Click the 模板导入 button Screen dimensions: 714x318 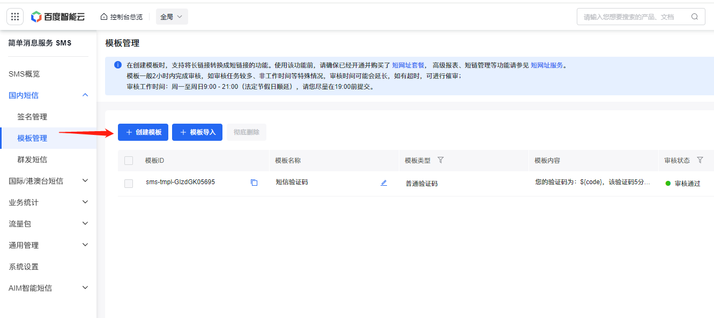[197, 132]
